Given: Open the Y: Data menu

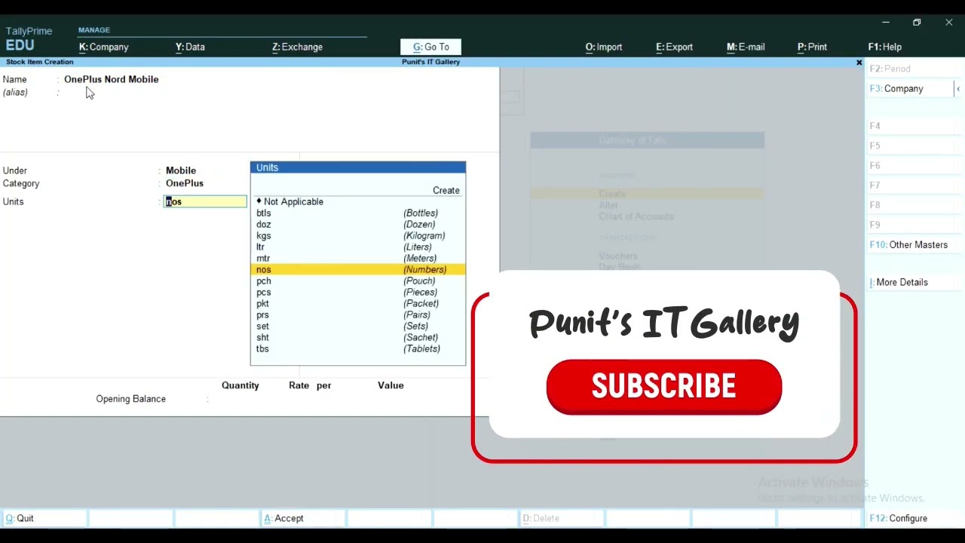Looking at the screenshot, I should pos(190,47).
